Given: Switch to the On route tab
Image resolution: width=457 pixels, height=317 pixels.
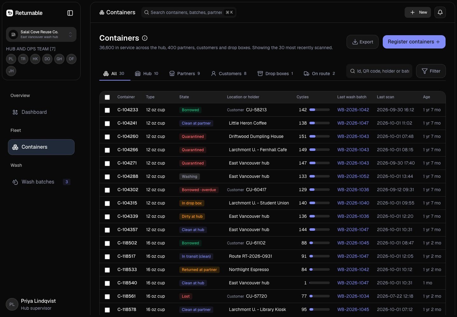Looking at the screenshot, I should coord(320,74).
